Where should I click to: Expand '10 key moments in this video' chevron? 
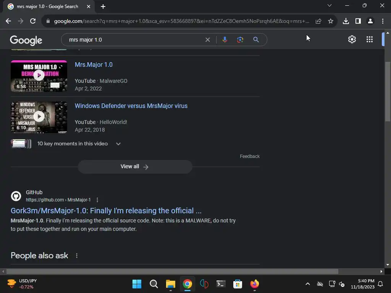pyautogui.click(x=118, y=144)
